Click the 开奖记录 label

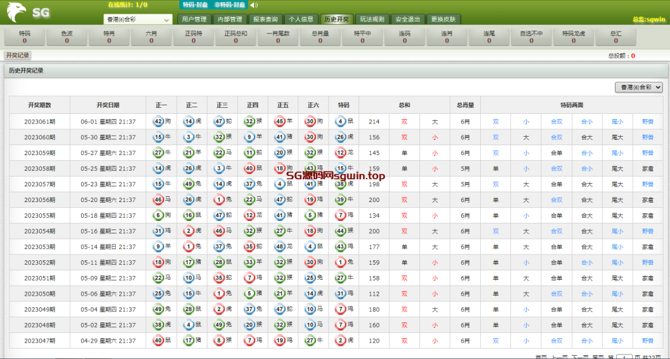[18, 56]
